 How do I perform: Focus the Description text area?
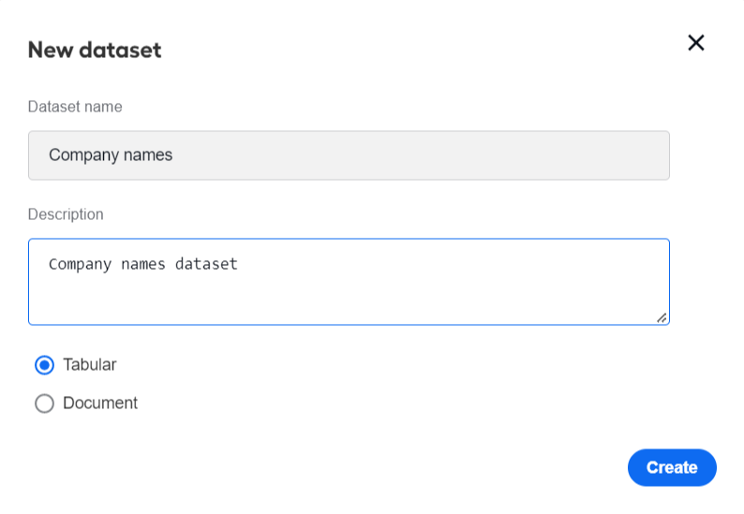click(x=349, y=282)
